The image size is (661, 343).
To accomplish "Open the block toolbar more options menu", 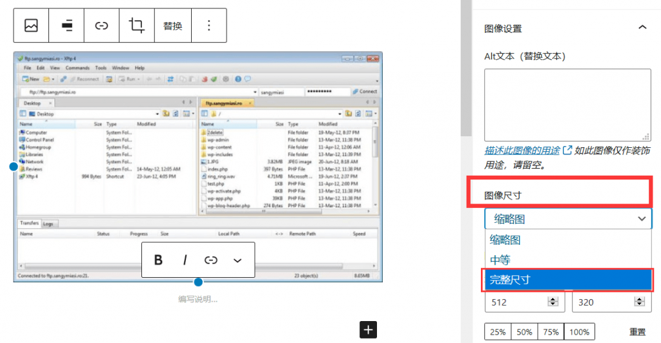I will [x=208, y=26].
